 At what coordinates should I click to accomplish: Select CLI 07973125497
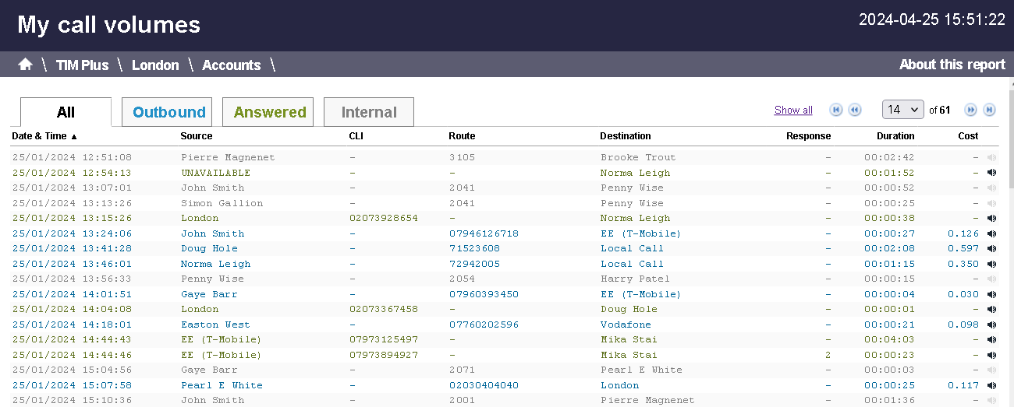tap(383, 339)
